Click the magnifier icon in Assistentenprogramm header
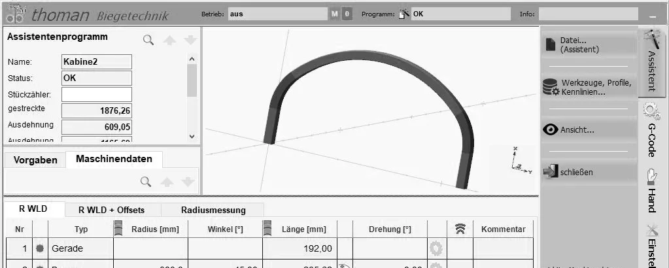The width and height of the screenshot is (669, 268). pyautogui.click(x=148, y=41)
